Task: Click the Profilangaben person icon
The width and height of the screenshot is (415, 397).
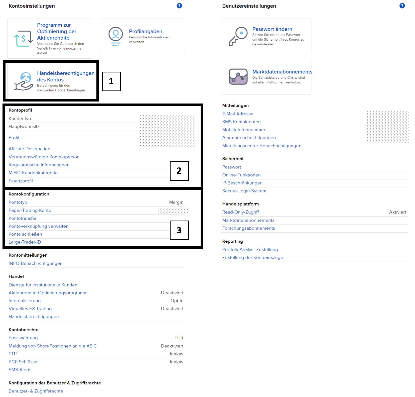Action: pos(115,36)
